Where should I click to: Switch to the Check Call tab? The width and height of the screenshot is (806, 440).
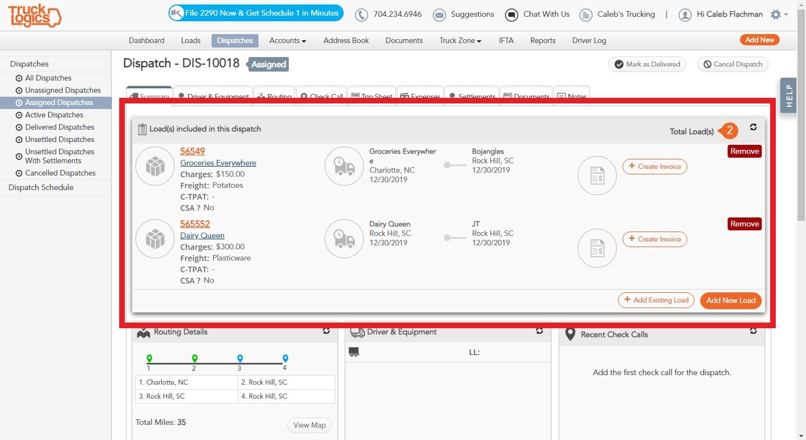pos(321,95)
